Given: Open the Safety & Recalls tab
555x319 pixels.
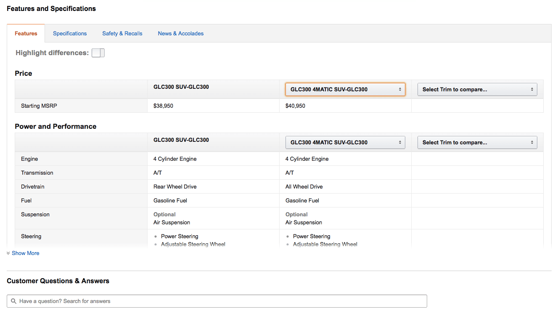Looking at the screenshot, I should tap(122, 34).
